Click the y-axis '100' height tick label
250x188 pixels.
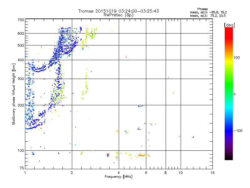tap(21, 150)
